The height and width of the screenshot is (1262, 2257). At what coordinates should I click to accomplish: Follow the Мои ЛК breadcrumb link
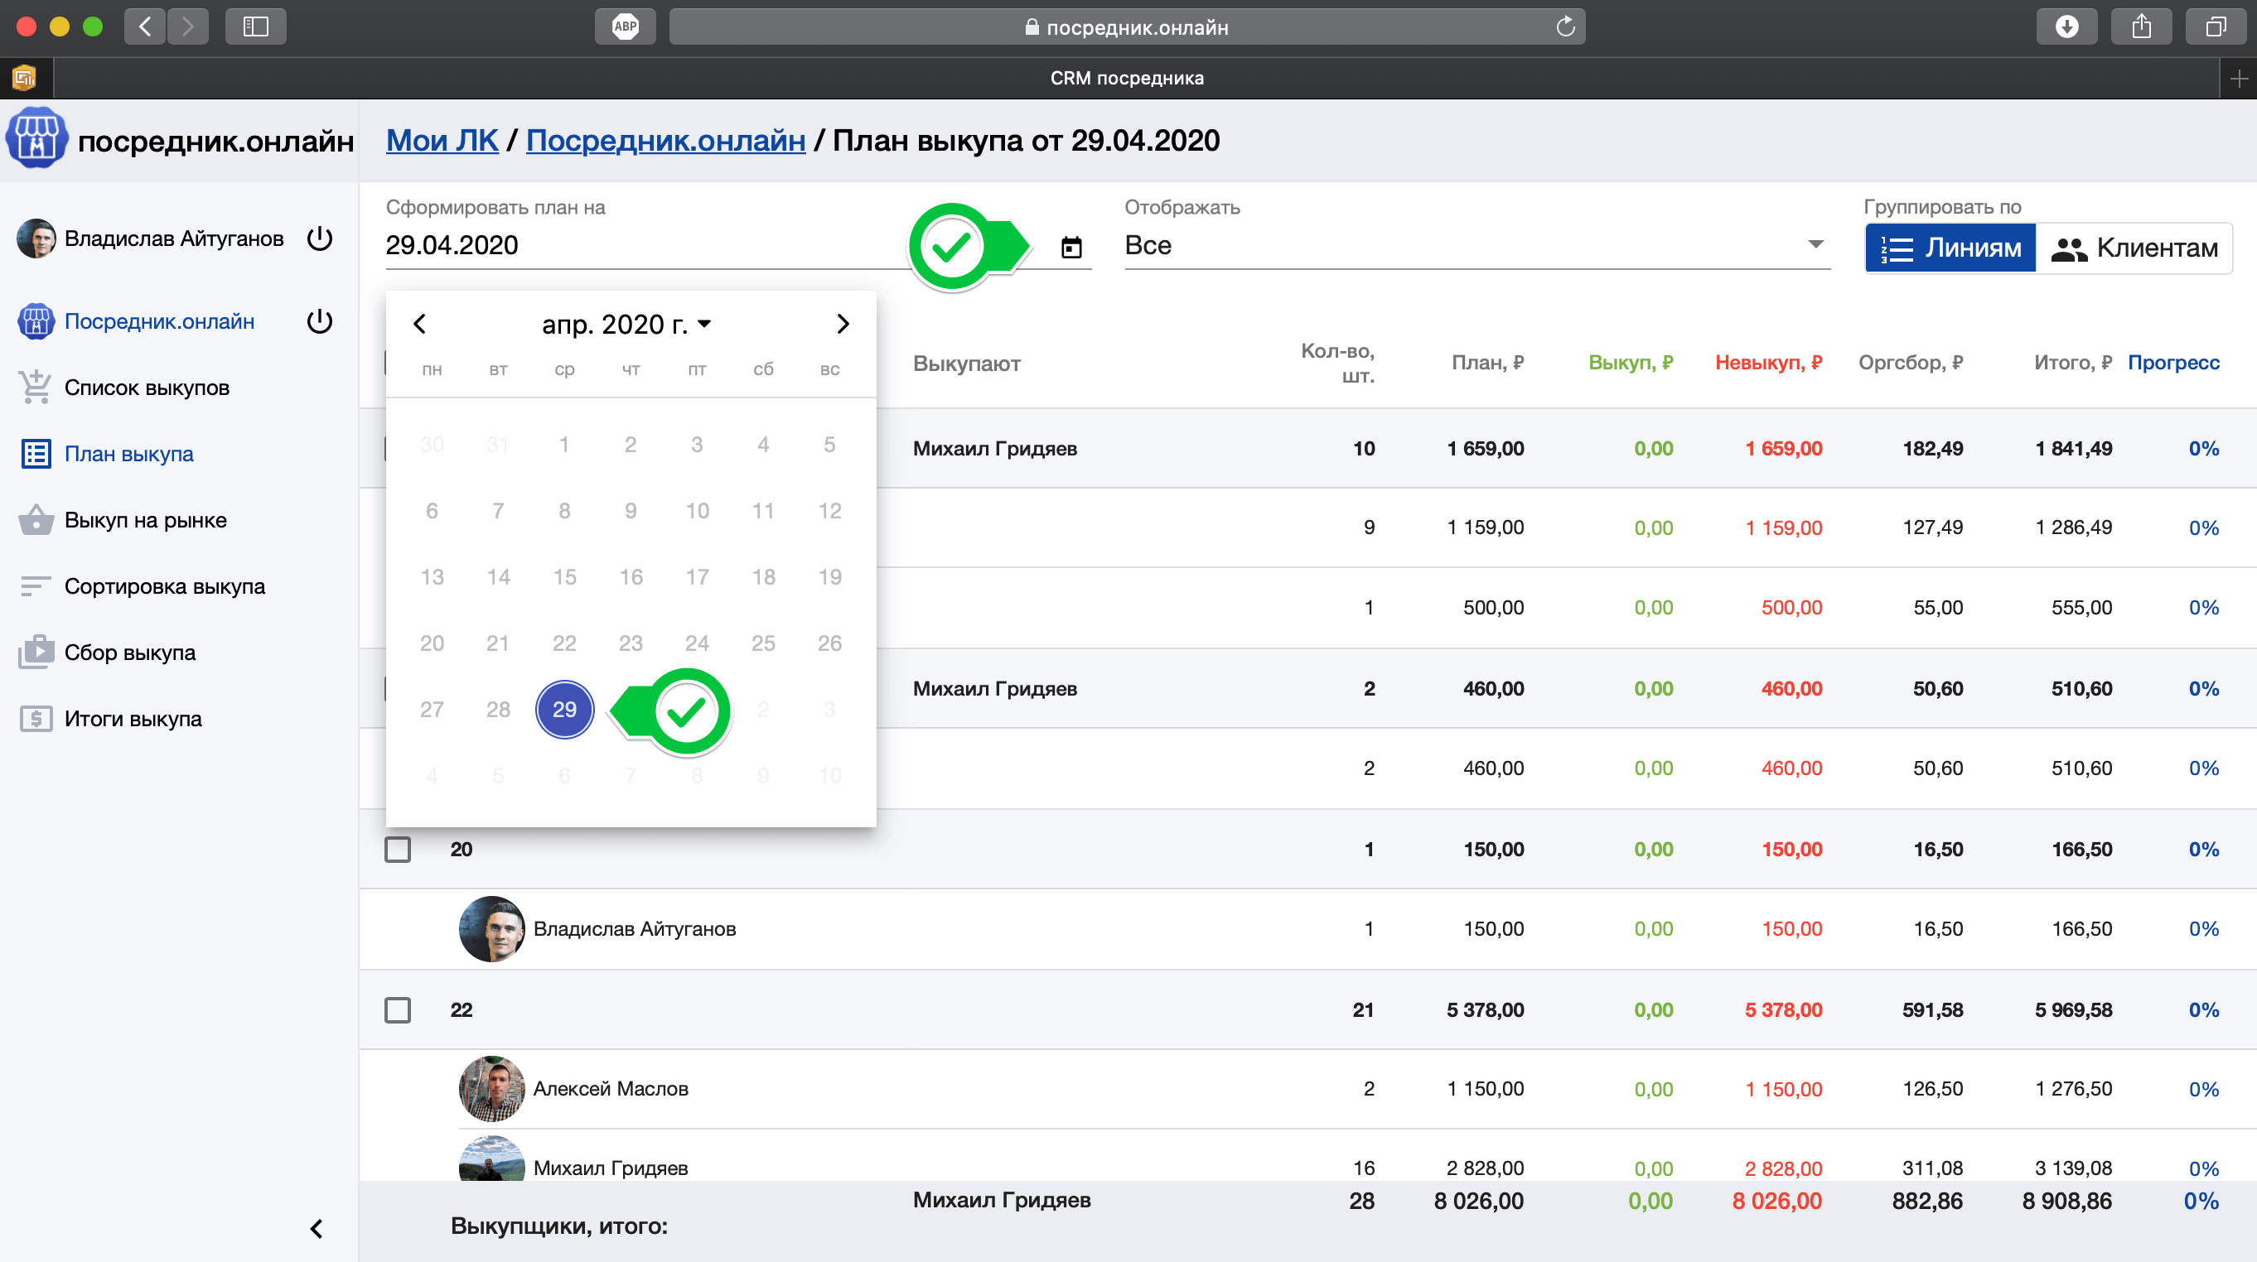tap(442, 140)
